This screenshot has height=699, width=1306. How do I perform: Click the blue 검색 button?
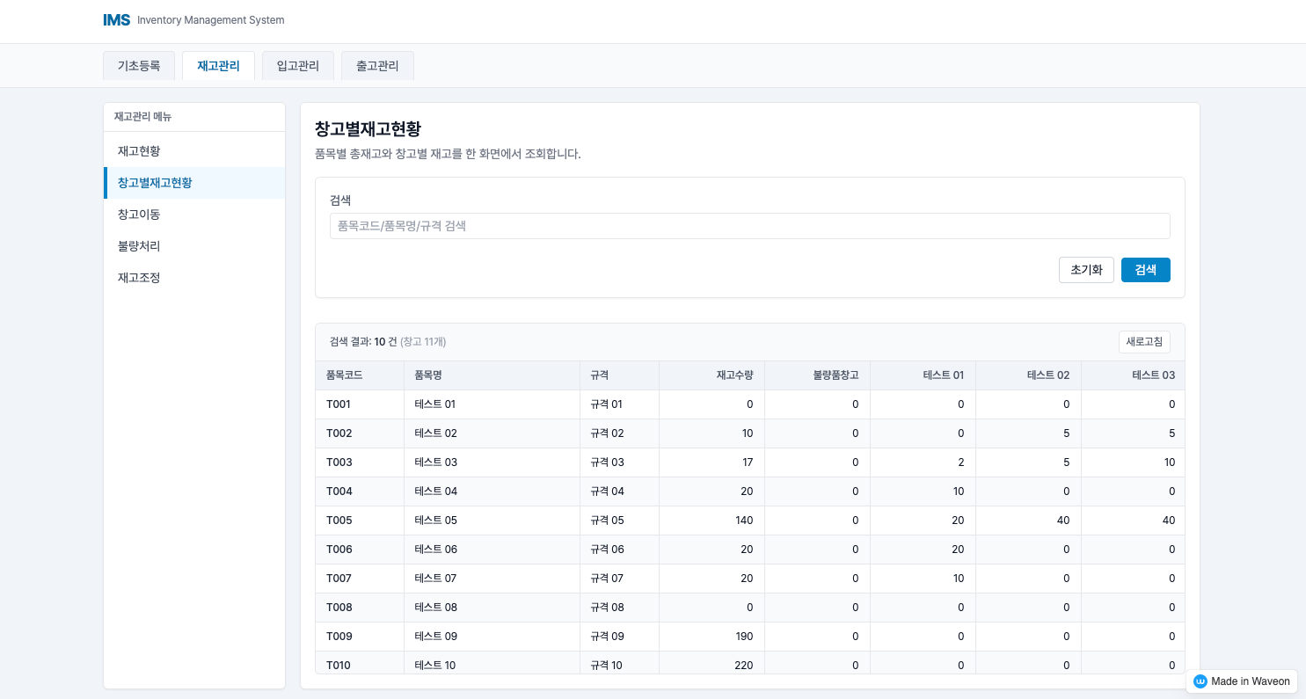click(1145, 270)
